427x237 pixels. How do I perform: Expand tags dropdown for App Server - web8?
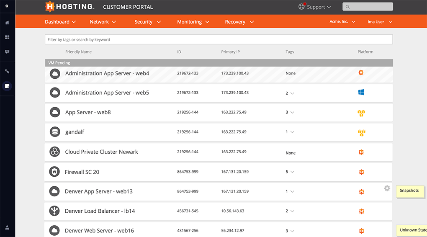290,113
